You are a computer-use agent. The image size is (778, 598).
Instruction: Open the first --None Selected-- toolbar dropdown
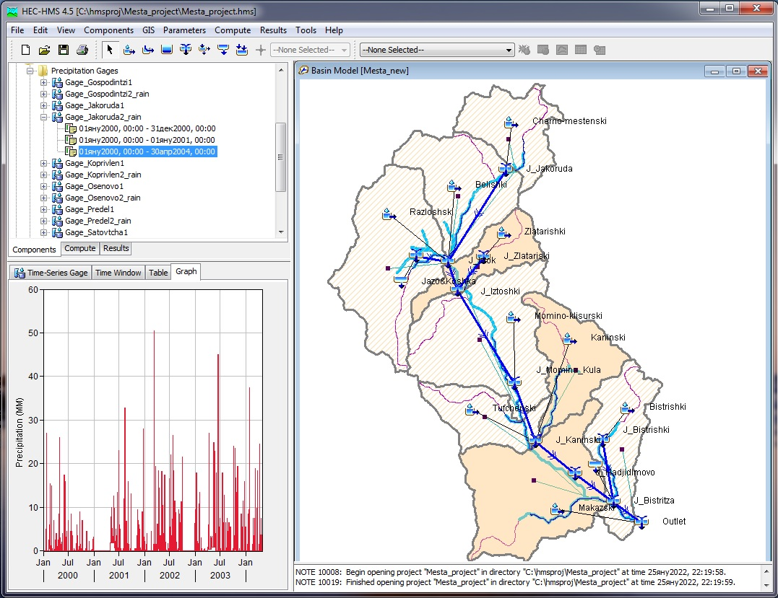point(310,50)
